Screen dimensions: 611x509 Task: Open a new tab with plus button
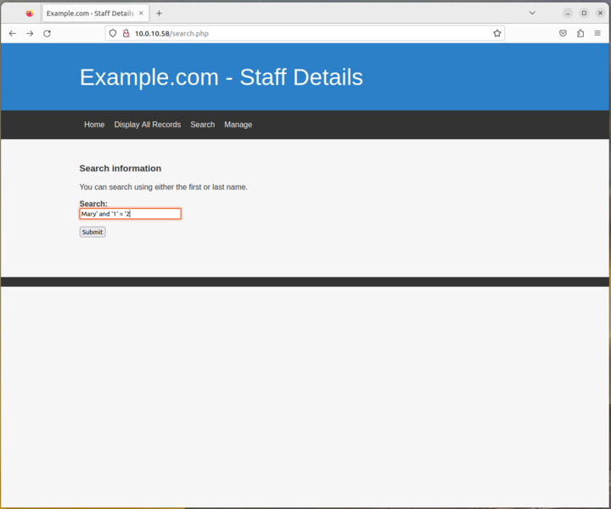point(159,14)
